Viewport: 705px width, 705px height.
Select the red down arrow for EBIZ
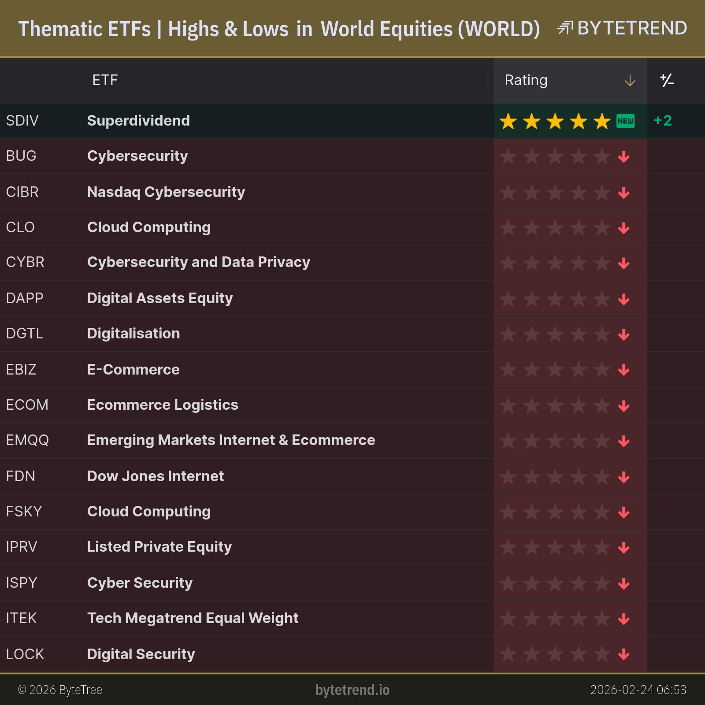[623, 370]
